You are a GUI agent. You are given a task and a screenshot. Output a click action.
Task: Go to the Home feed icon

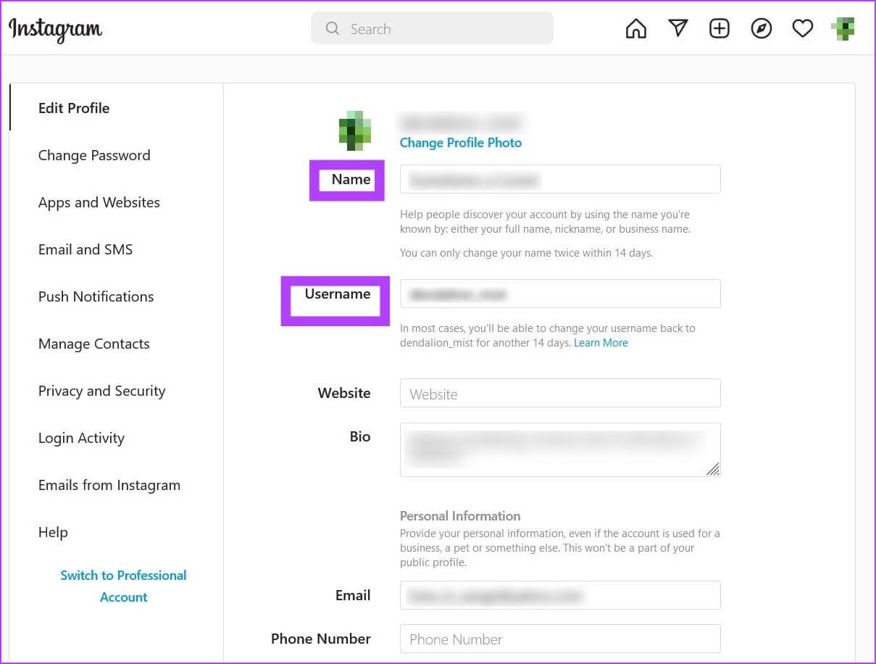click(x=635, y=28)
